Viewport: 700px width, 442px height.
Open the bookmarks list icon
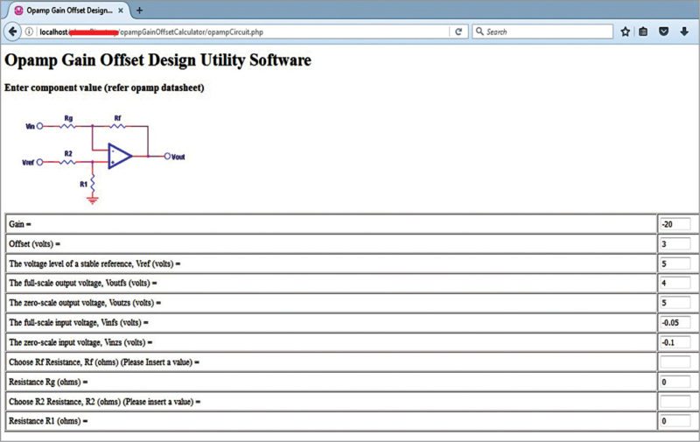643,32
